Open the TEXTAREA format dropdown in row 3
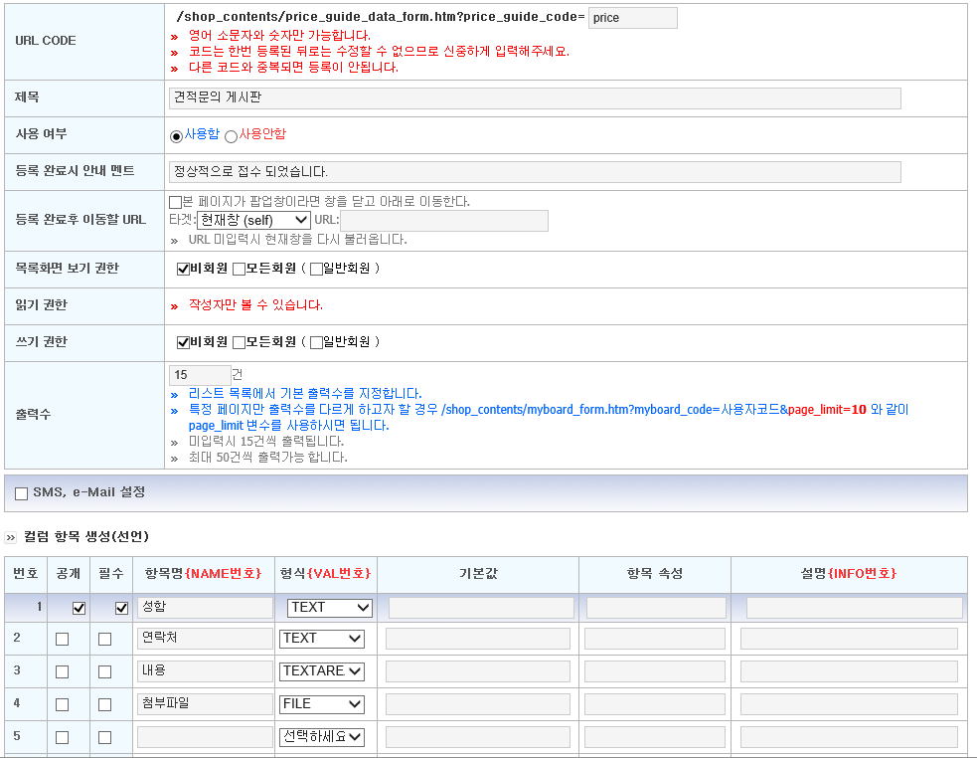 (321, 671)
